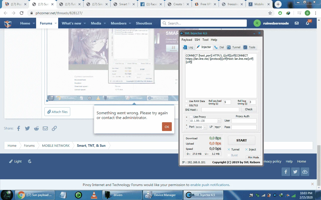Click the footer cloud upload icon
The image size is (321, 200).
[x=305, y=172]
